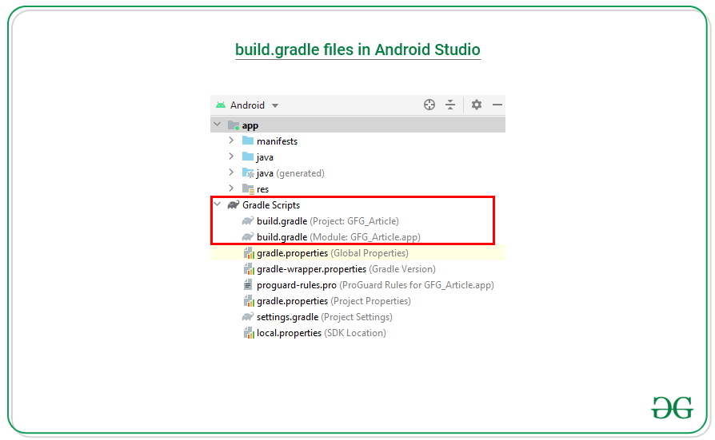Expand the java (generated) folder
The width and height of the screenshot is (715, 440).
click(231, 172)
